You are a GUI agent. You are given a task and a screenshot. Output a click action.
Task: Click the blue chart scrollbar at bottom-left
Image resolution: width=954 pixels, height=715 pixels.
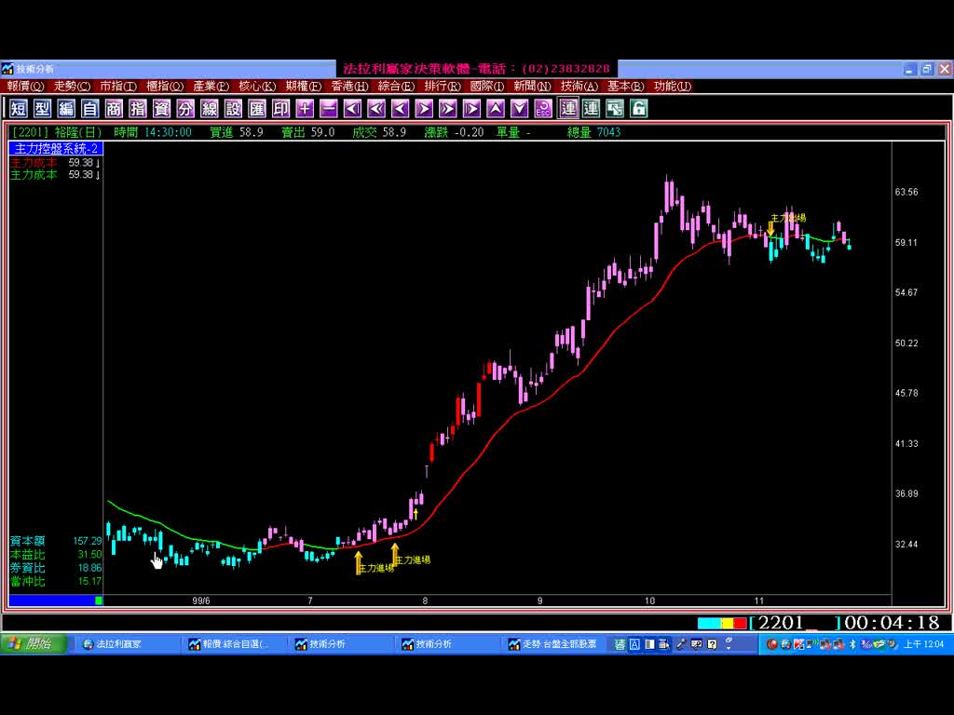(x=52, y=600)
